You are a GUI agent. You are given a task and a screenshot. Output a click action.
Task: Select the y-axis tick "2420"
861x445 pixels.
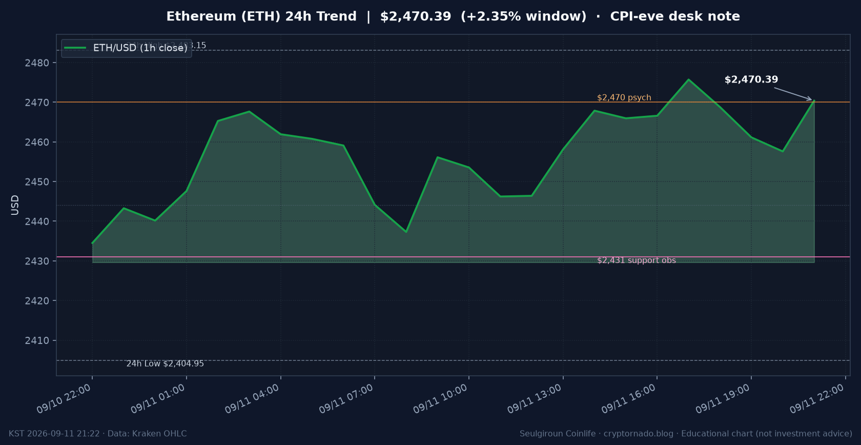tap(37, 301)
